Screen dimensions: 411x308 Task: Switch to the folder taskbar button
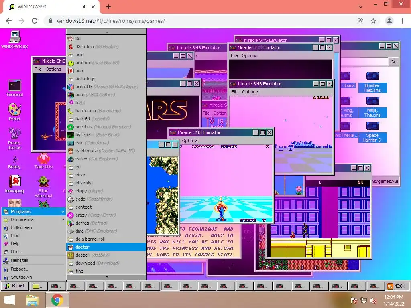(x=38, y=286)
